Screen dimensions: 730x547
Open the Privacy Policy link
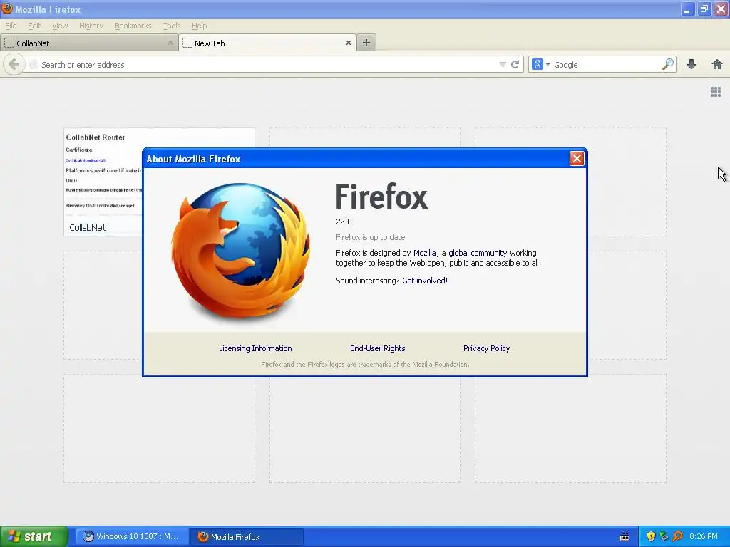tap(486, 348)
